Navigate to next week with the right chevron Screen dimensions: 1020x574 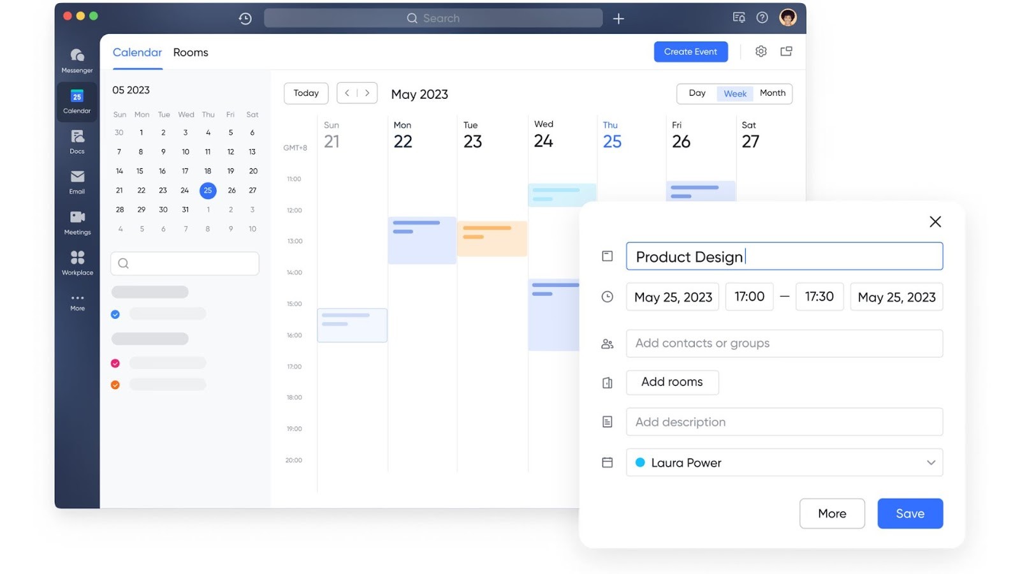(367, 92)
